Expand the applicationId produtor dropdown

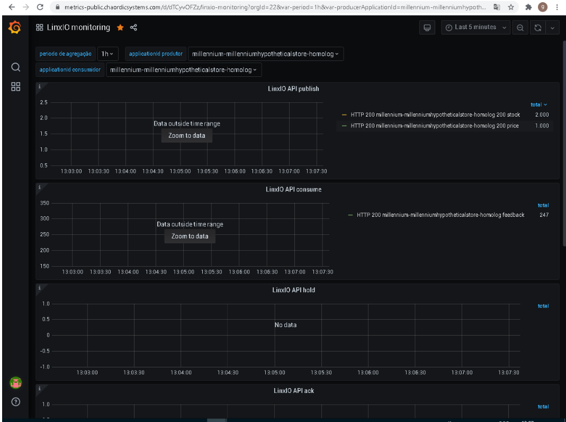pos(266,54)
